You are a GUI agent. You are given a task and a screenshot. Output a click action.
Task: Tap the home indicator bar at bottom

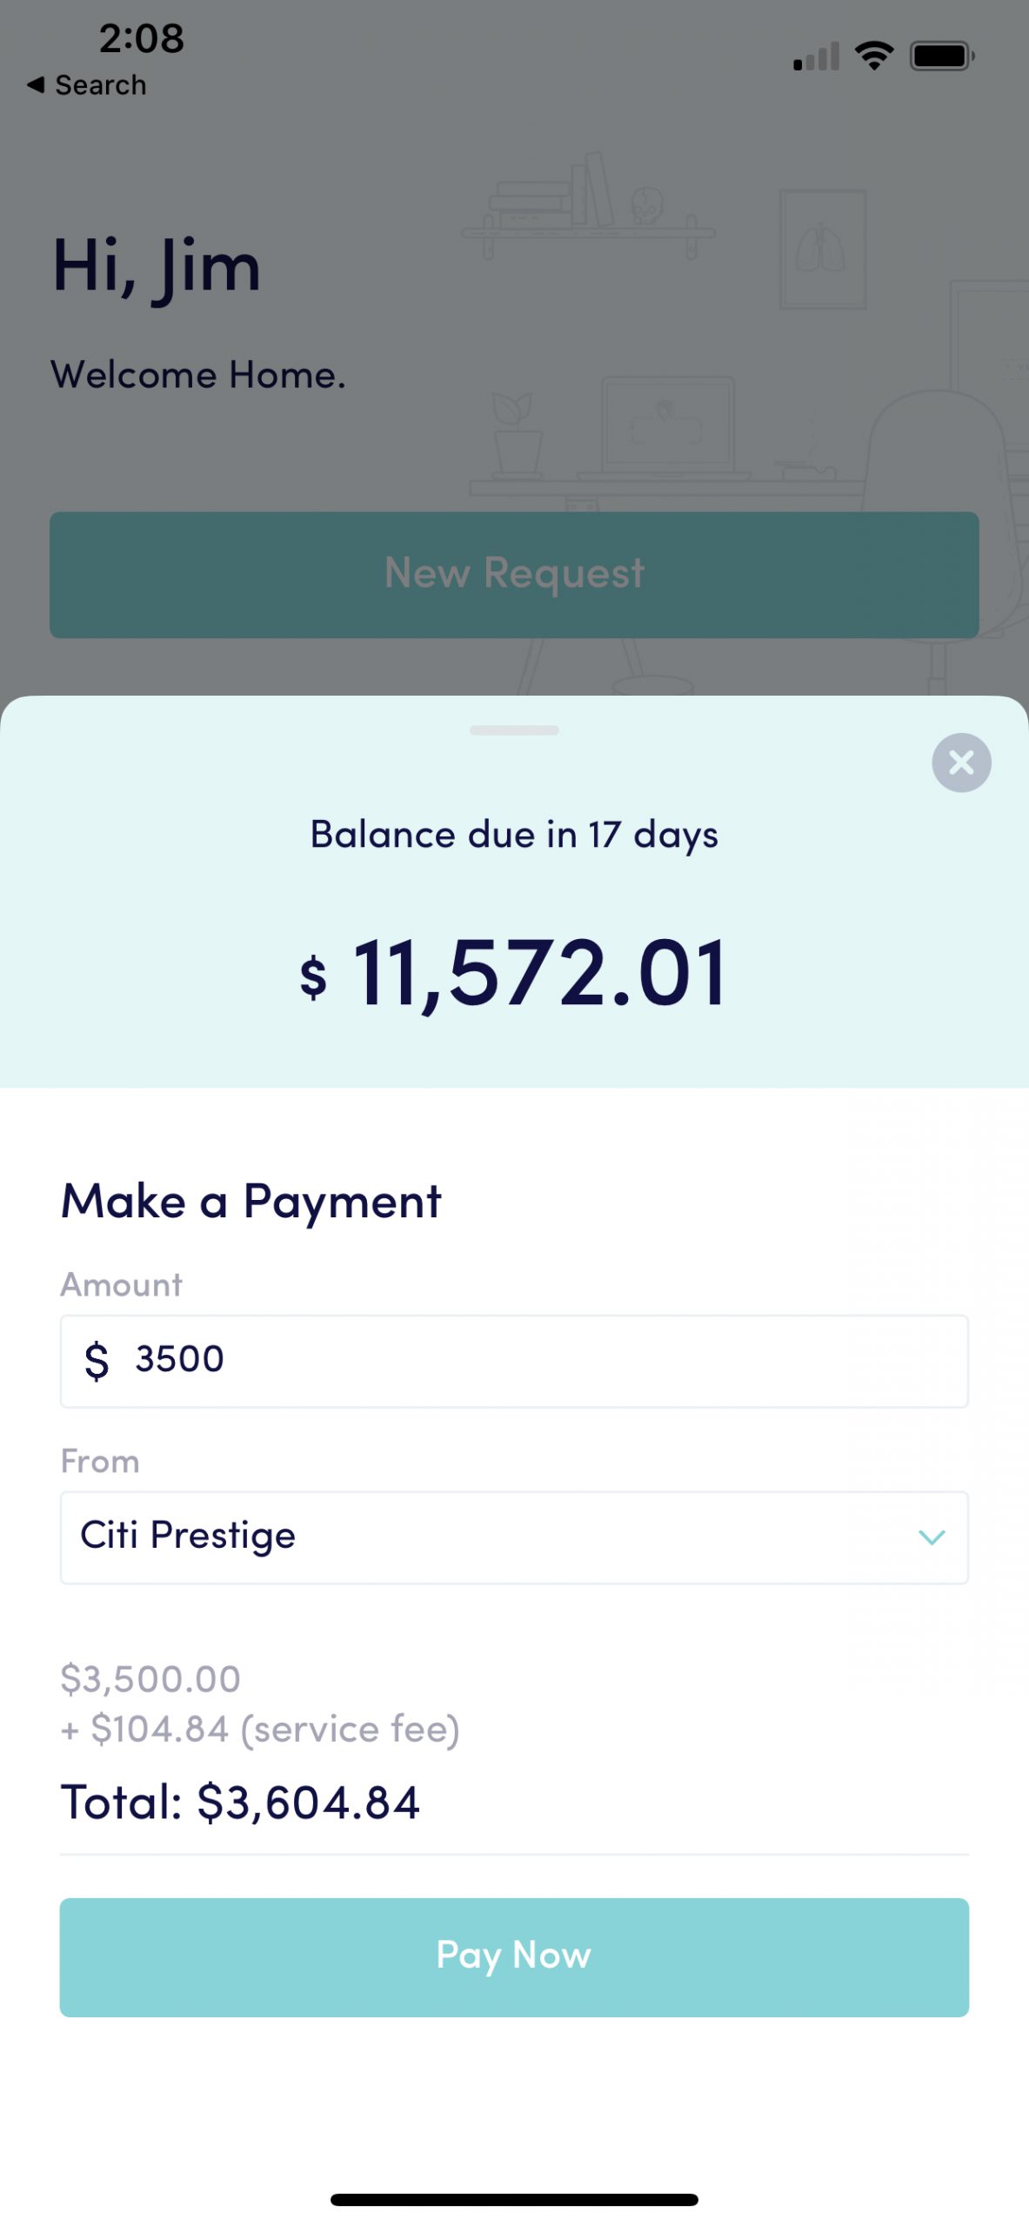tap(513, 2199)
